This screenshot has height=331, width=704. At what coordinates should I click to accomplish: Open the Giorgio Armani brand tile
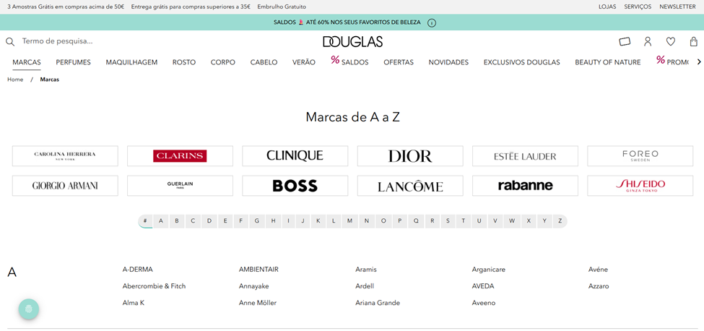coord(65,186)
